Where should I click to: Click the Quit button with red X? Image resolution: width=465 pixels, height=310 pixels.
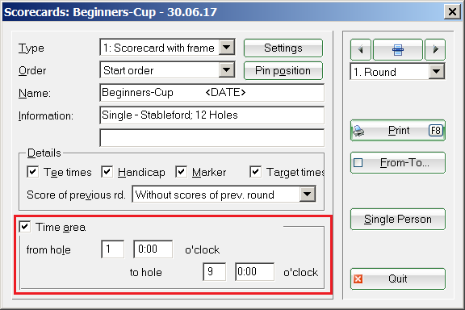tap(398, 279)
